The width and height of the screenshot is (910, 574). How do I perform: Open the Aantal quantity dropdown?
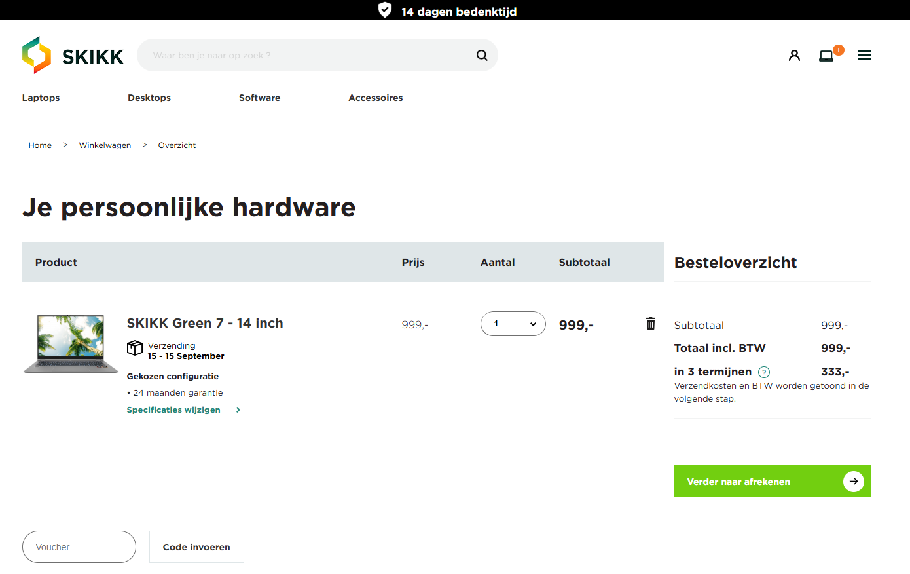[x=513, y=324]
